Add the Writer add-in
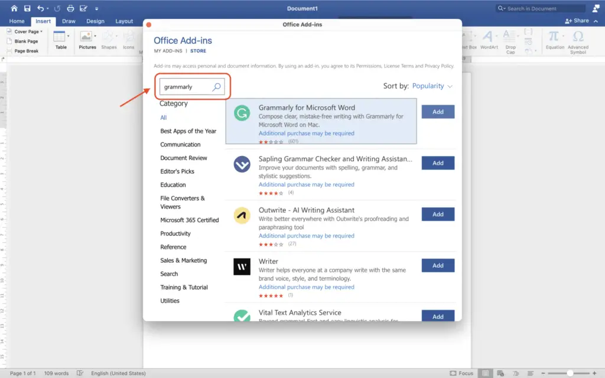The height and width of the screenshot is (378, 605). (438, 266)
